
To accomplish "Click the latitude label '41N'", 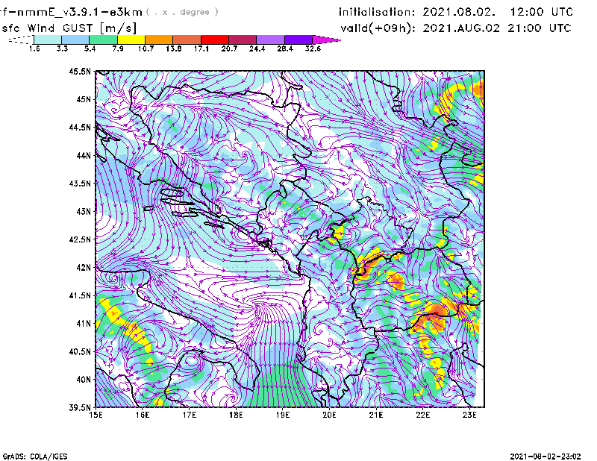I will [x=84, y=323].
